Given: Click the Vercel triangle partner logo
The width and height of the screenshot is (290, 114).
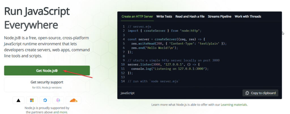Looking at the screenshot, I should point(18,100).
